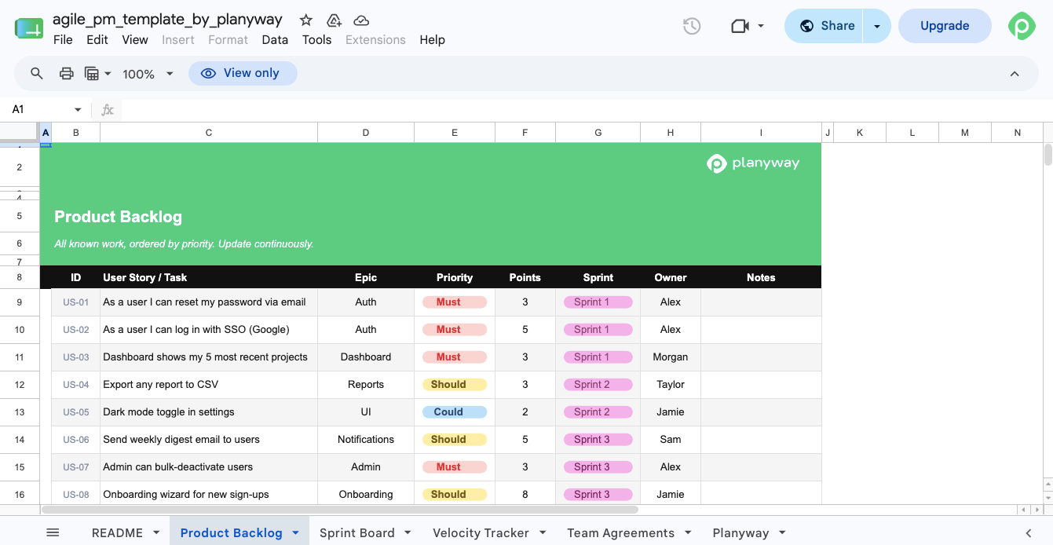Open the meet camera dropdown arrow
Viewport: 1053px width, 545px height.
(761, 26)
